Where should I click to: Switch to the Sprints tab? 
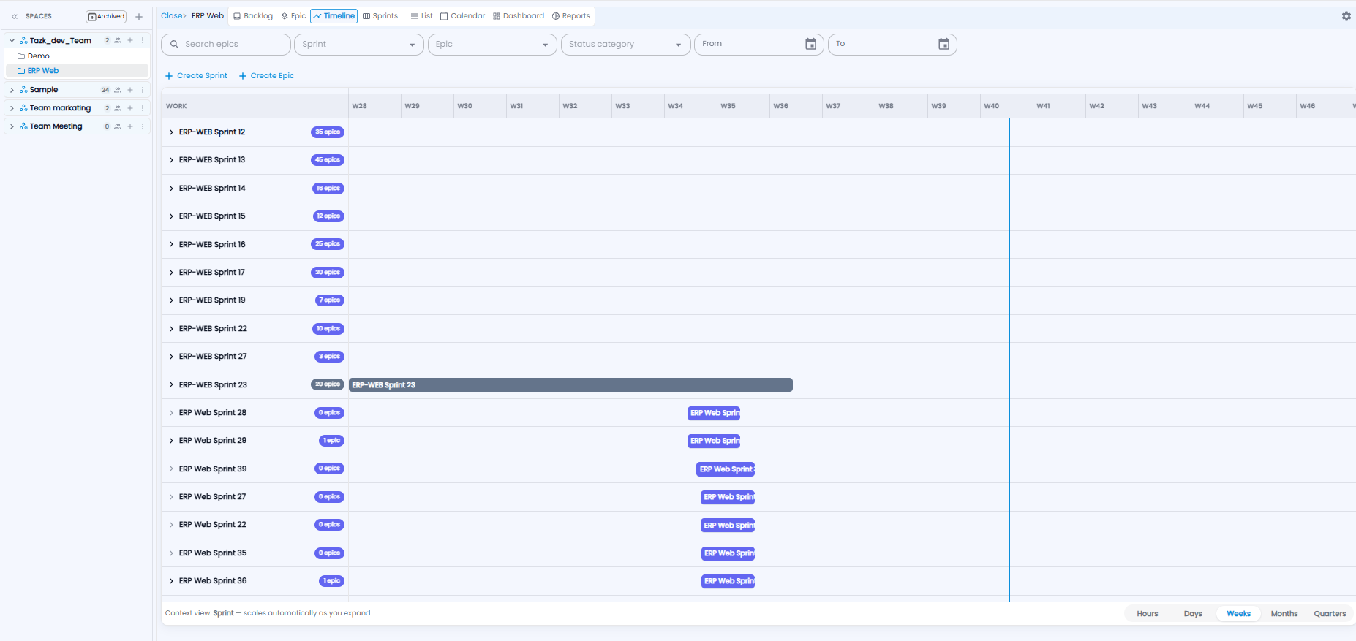point(380,16)
